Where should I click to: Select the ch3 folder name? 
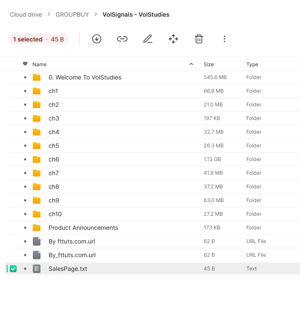[54, 118]
